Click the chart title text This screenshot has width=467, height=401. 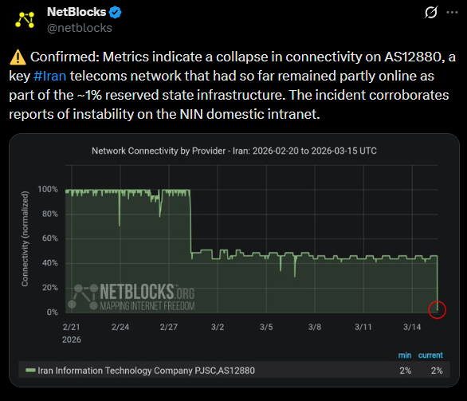(234, 151)
